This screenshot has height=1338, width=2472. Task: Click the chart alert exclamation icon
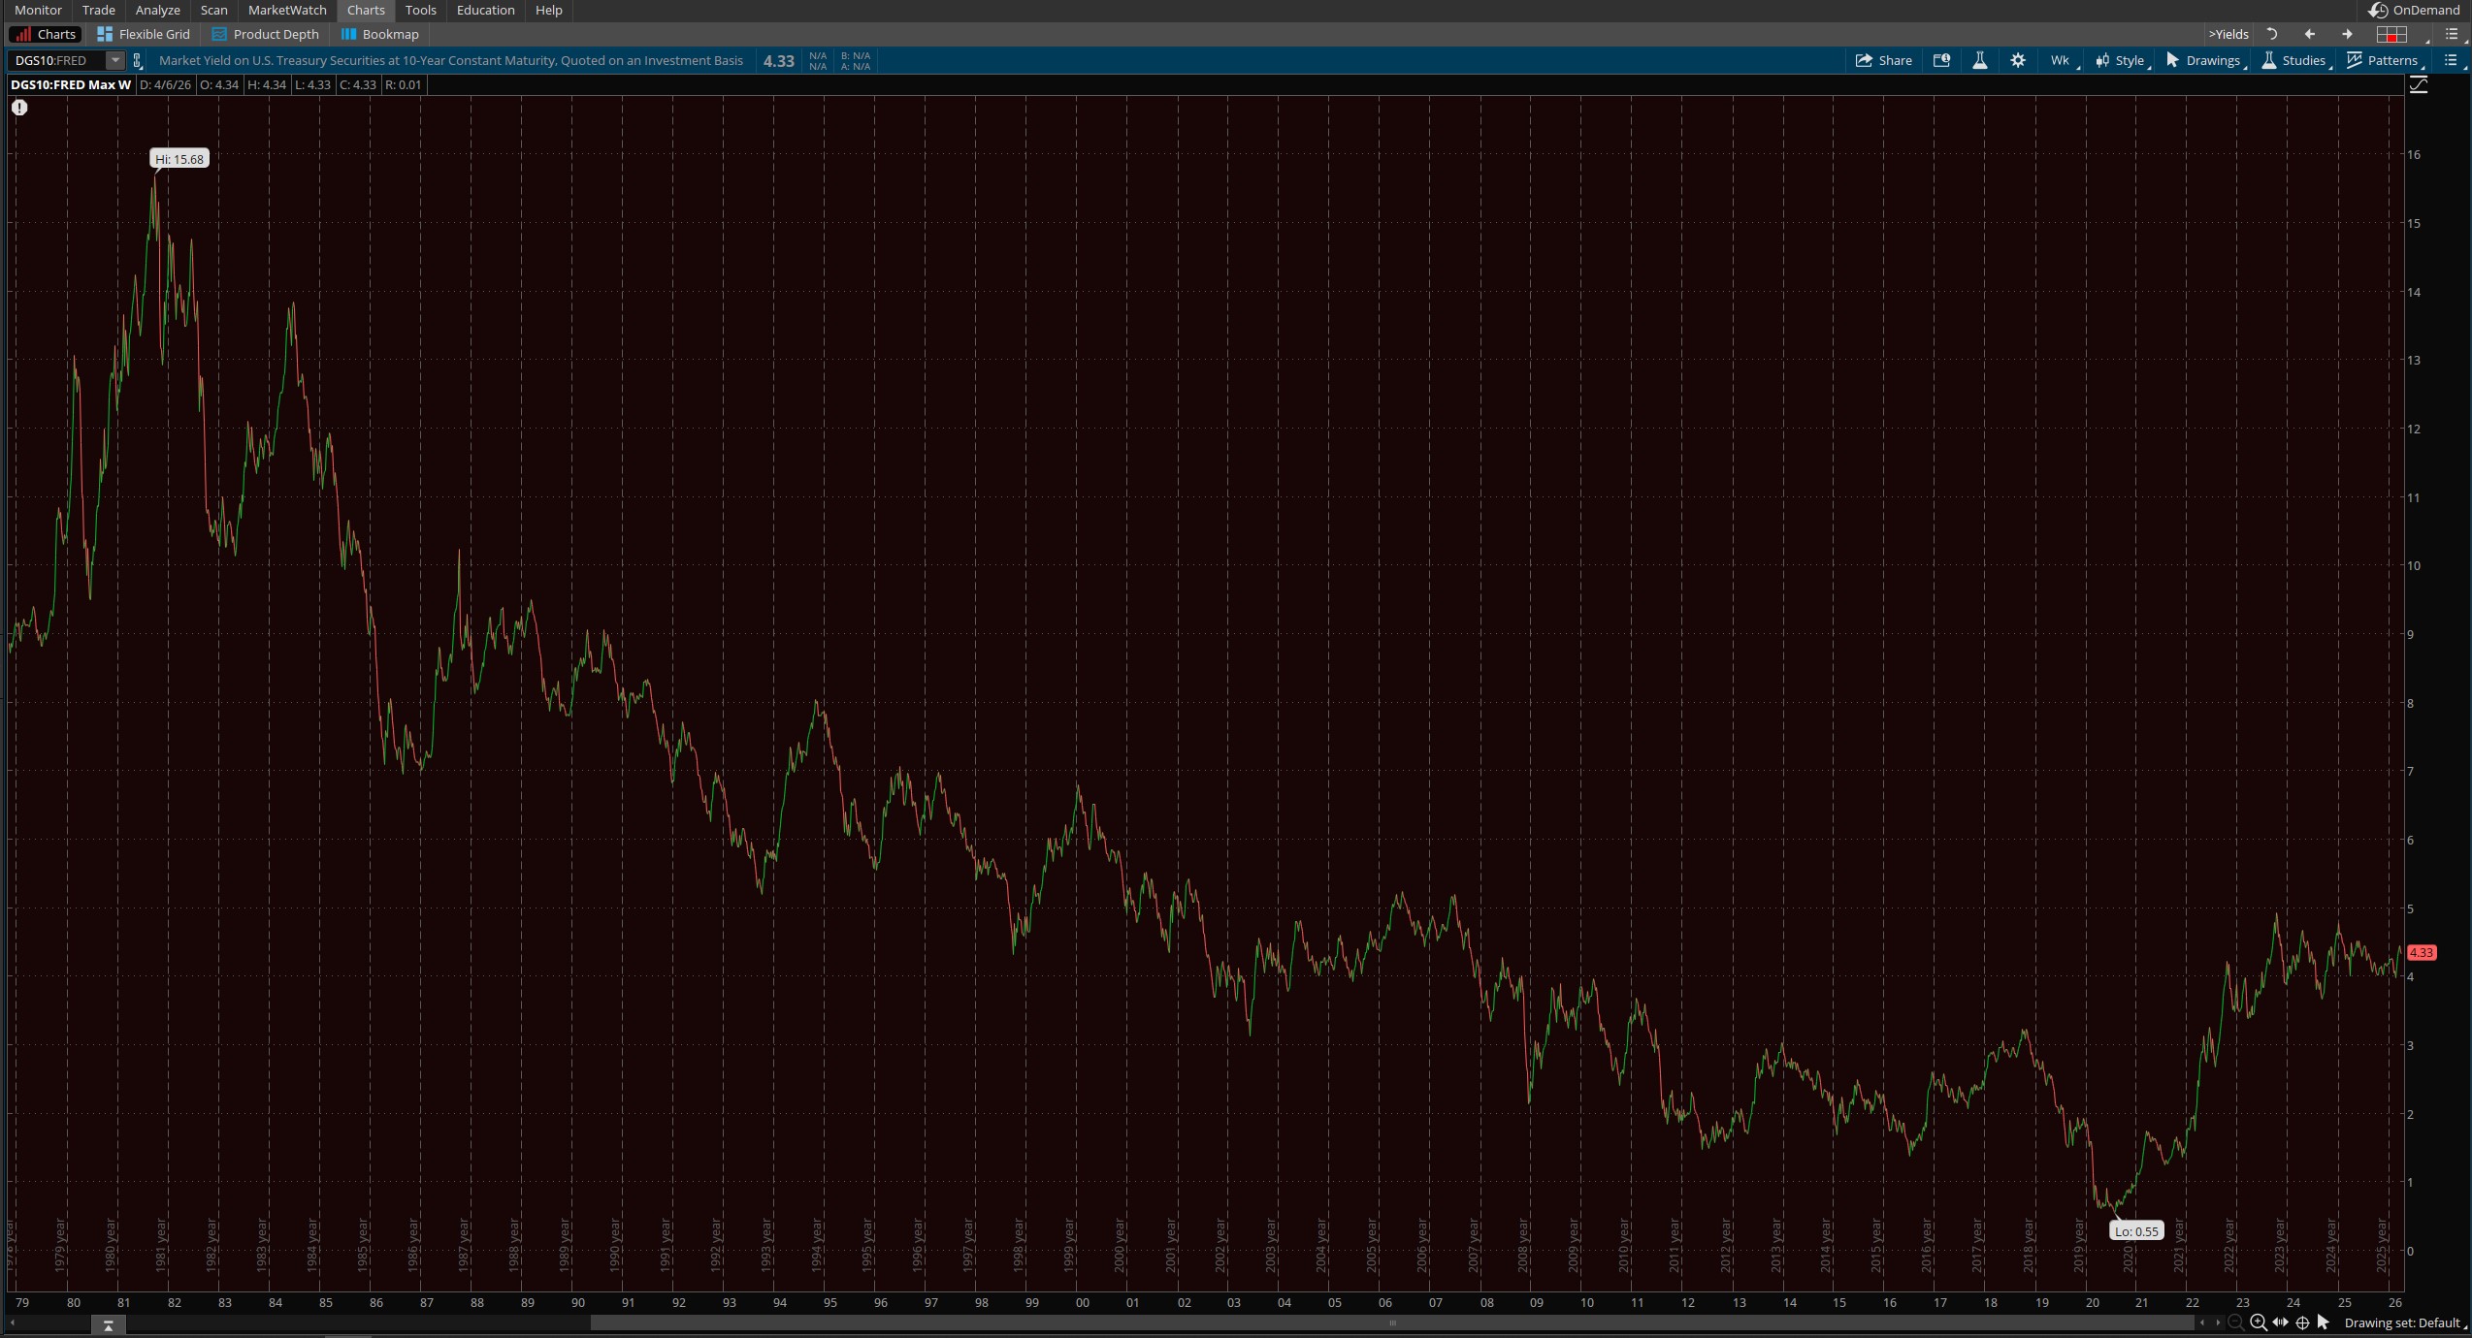tap(19, 108)
